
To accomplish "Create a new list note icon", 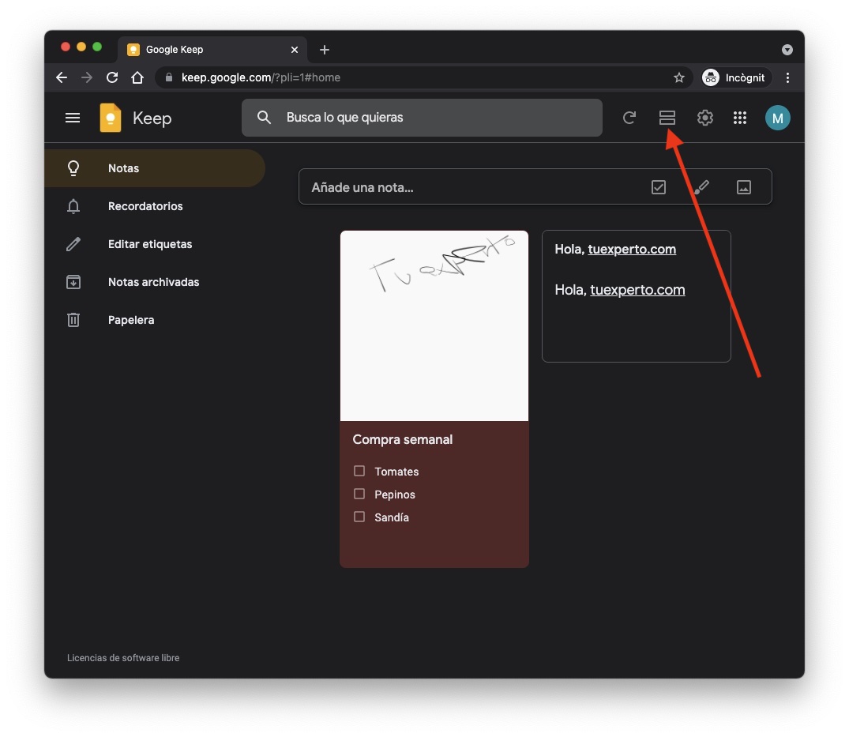I will click(x=659, y=187).
